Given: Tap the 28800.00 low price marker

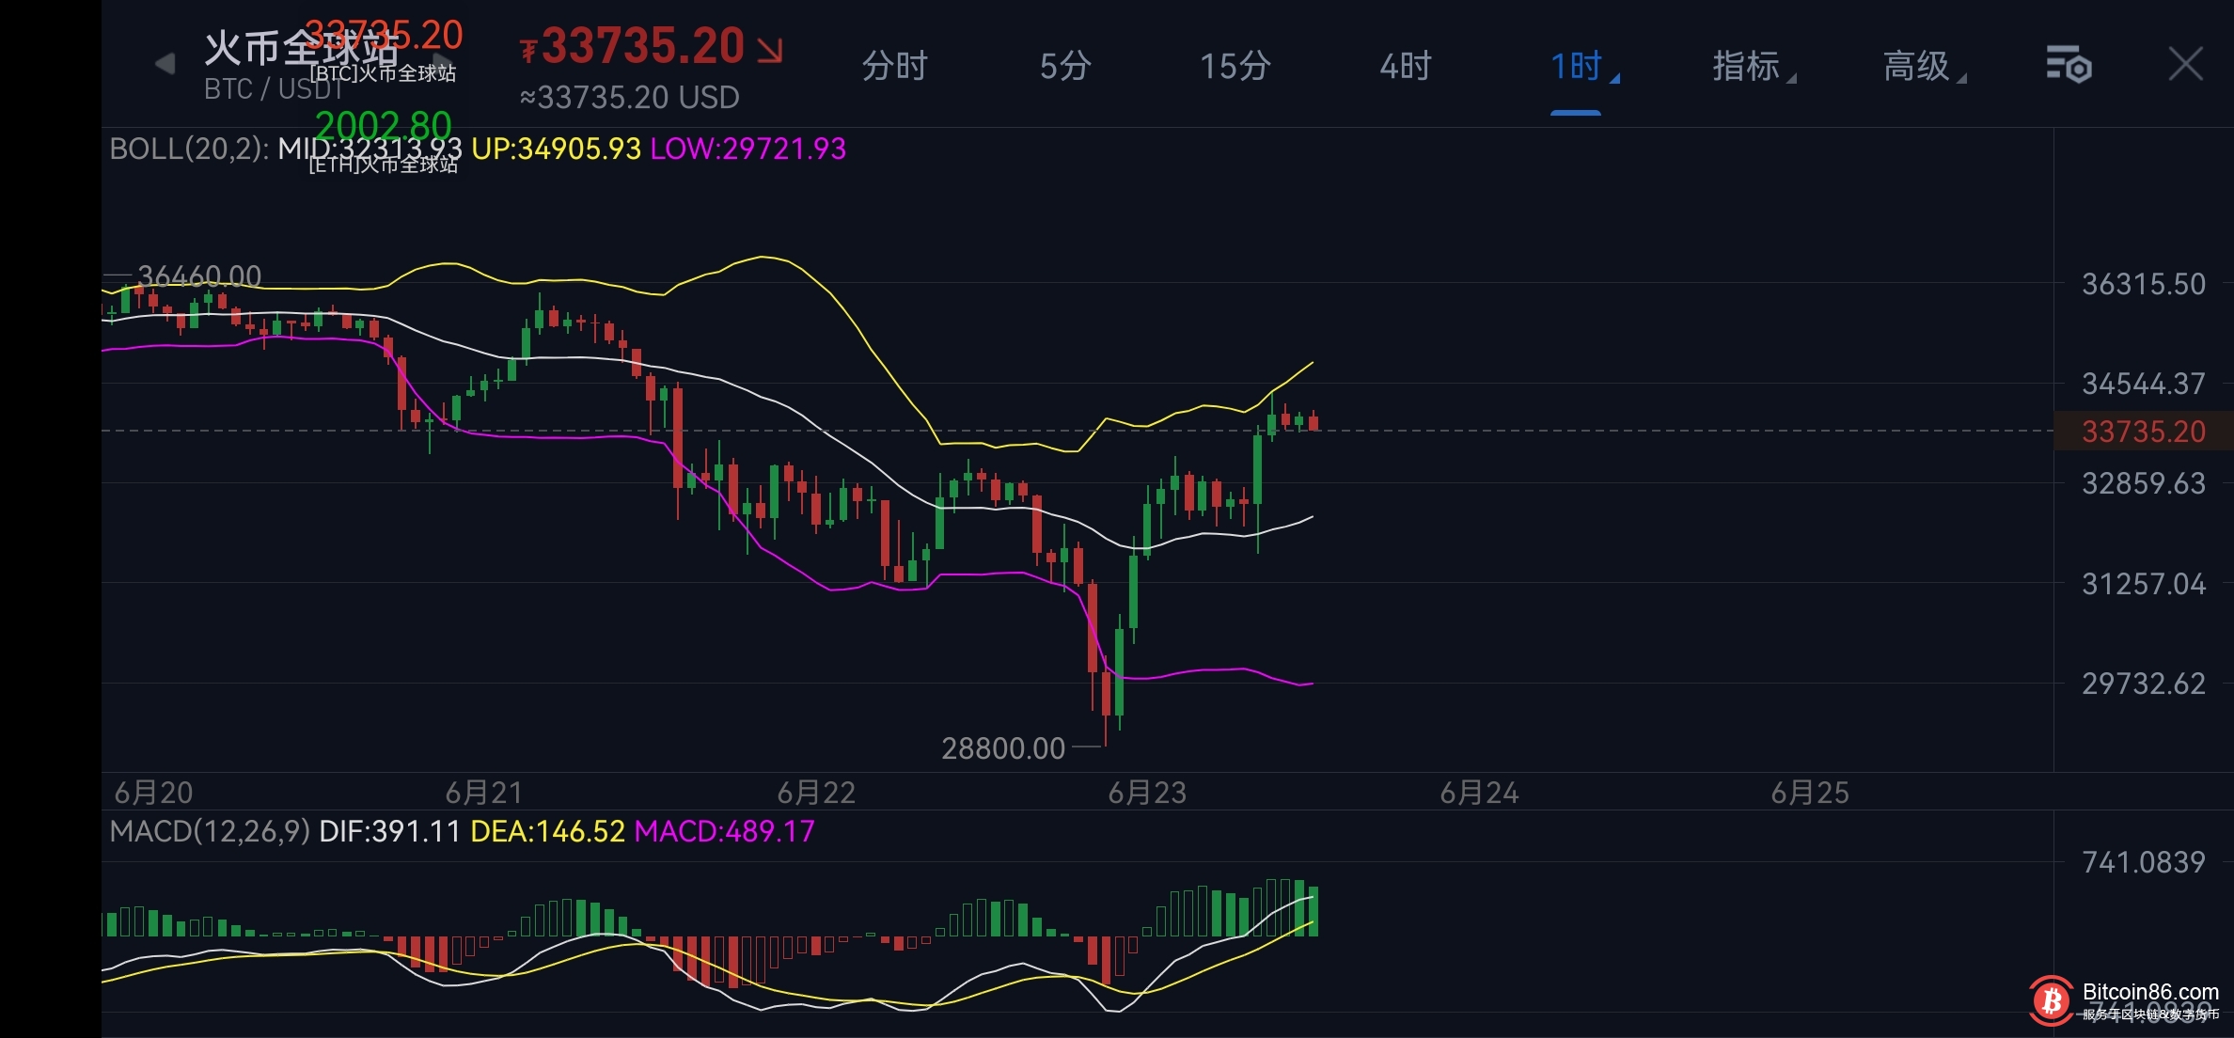Looking at the screenshot, I should point(1003,748).
